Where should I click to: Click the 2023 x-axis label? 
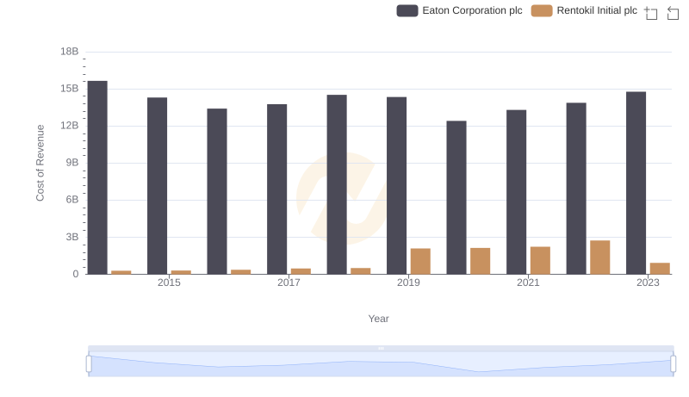point(648,282)
